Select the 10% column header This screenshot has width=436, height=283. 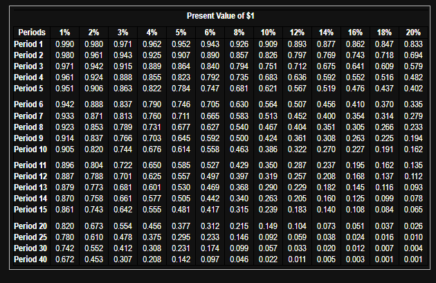pyautogui.click(x=268, y=33)
